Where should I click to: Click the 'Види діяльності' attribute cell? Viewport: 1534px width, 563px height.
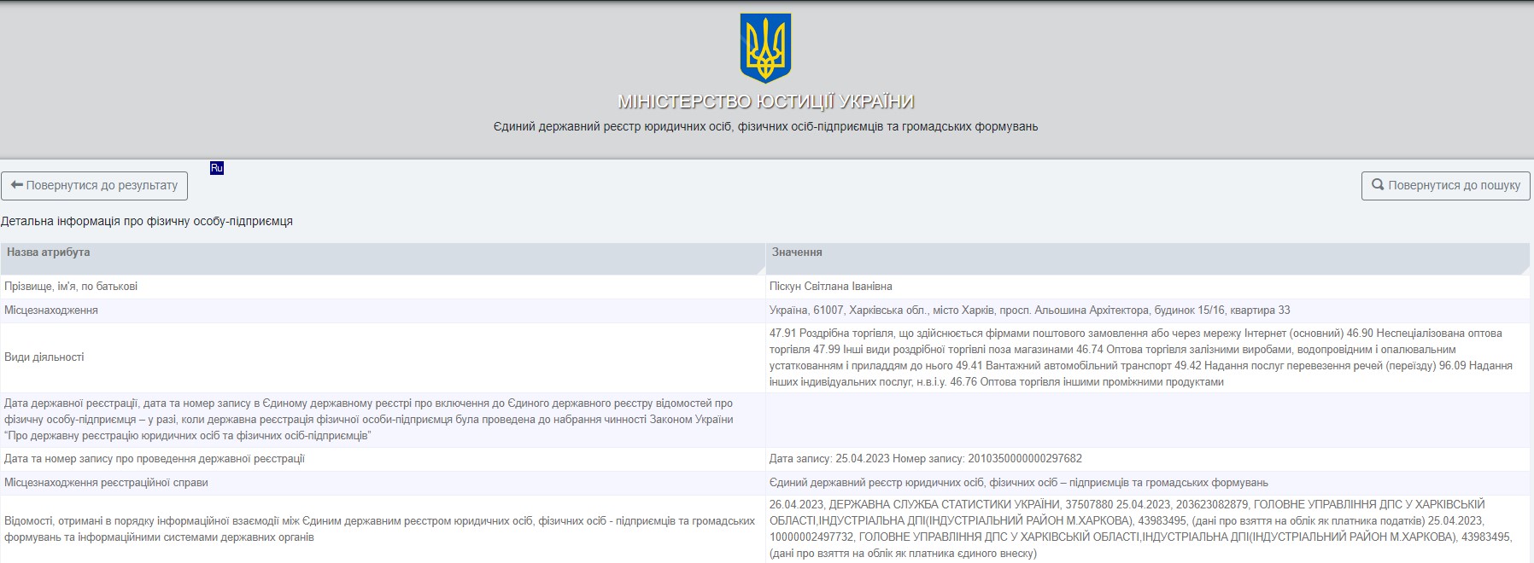point(383,357)
